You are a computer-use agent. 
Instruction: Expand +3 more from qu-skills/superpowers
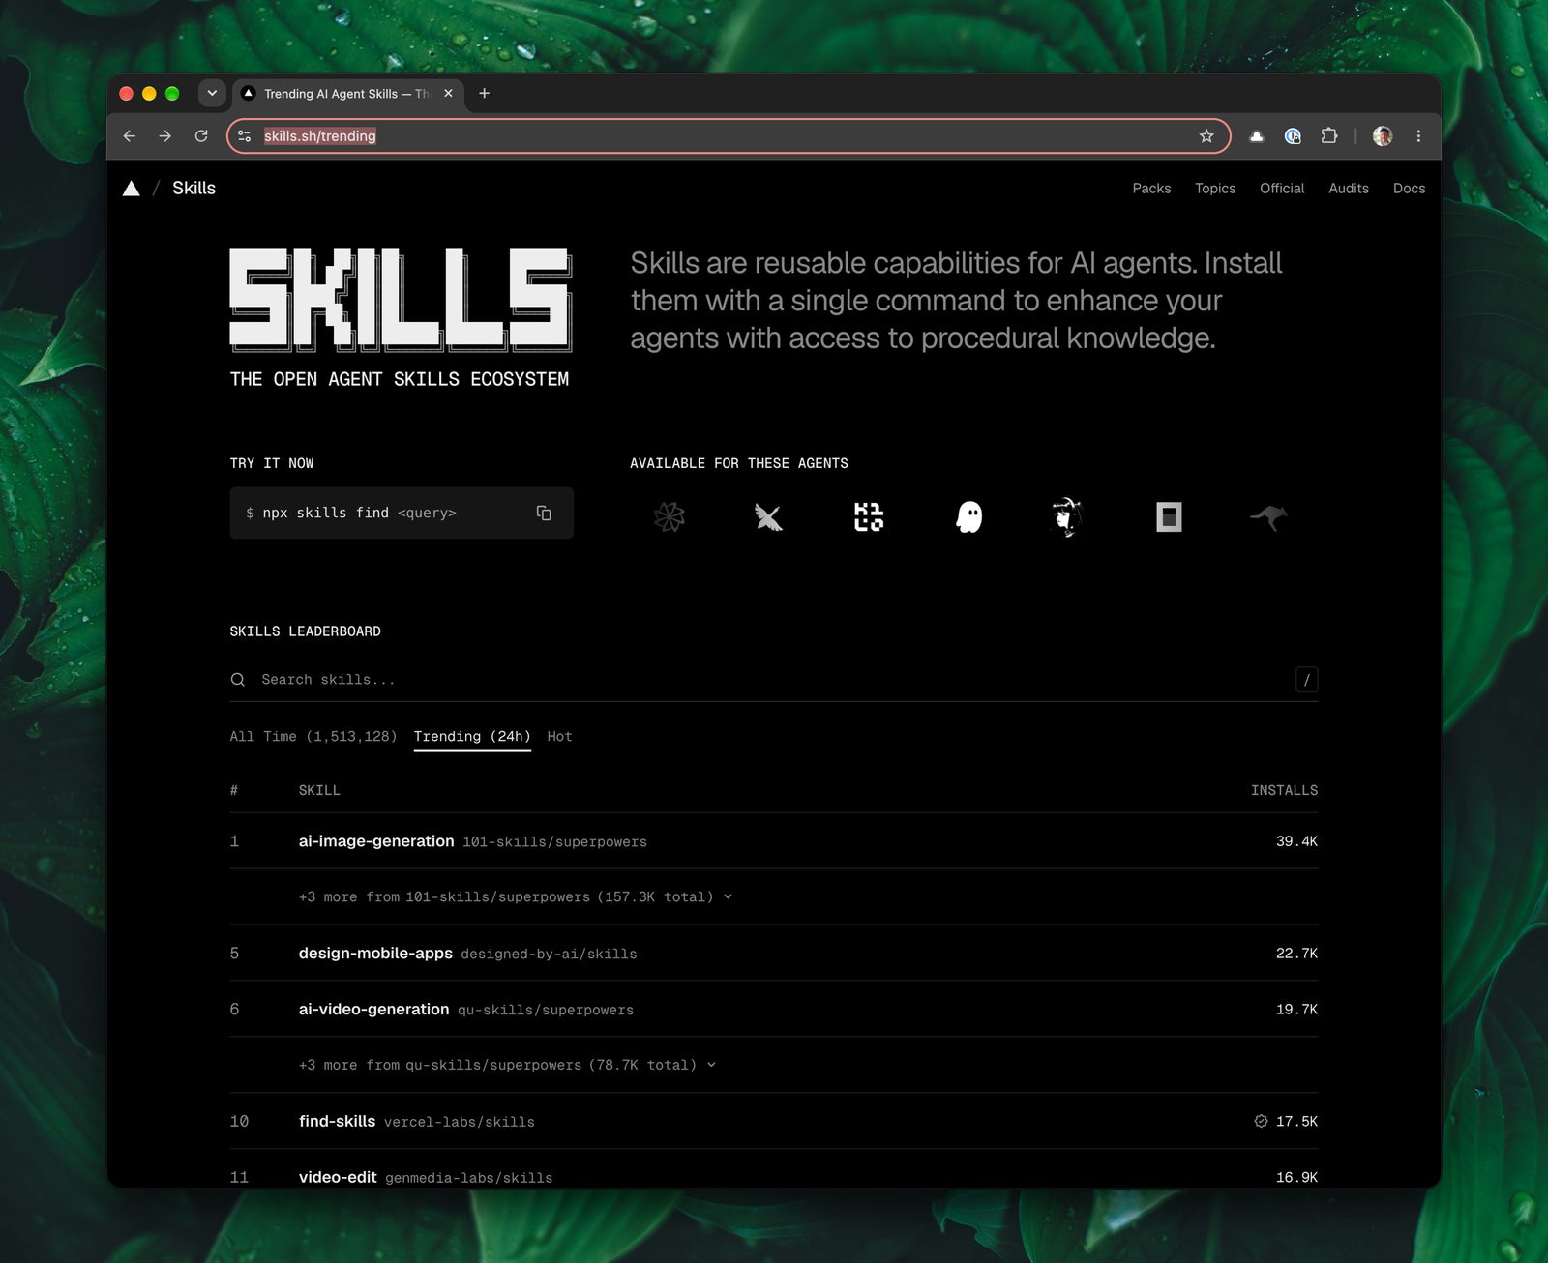click(x=508, y=1065)
